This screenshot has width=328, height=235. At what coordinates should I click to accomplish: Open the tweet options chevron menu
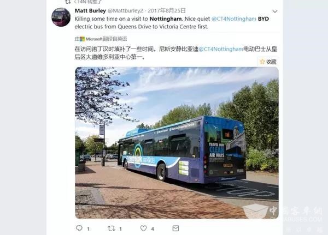click(x=275, y=11)
